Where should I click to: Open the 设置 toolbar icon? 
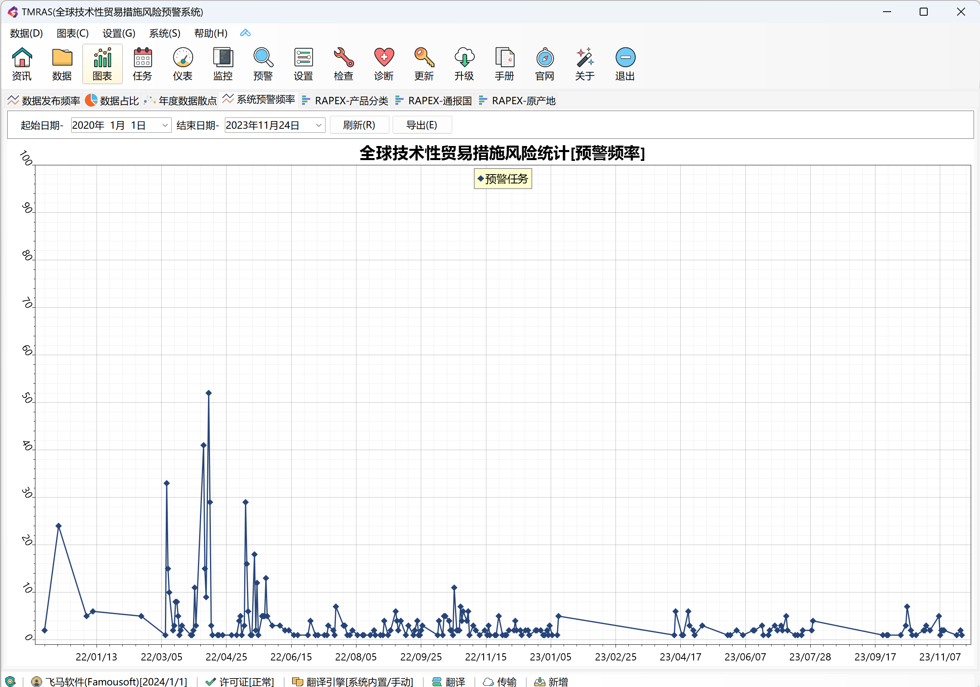point(303,64)
